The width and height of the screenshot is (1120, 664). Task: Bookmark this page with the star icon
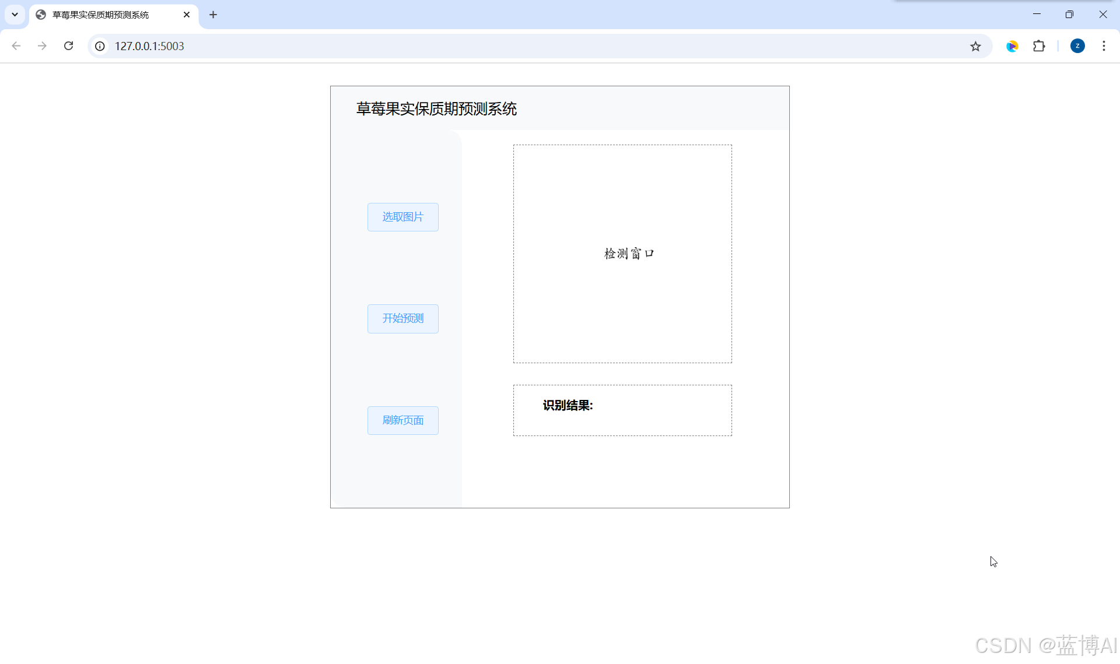point(975,46)
